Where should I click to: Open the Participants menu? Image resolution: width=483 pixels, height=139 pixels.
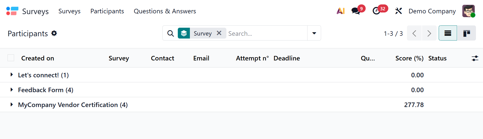[107, 11]
